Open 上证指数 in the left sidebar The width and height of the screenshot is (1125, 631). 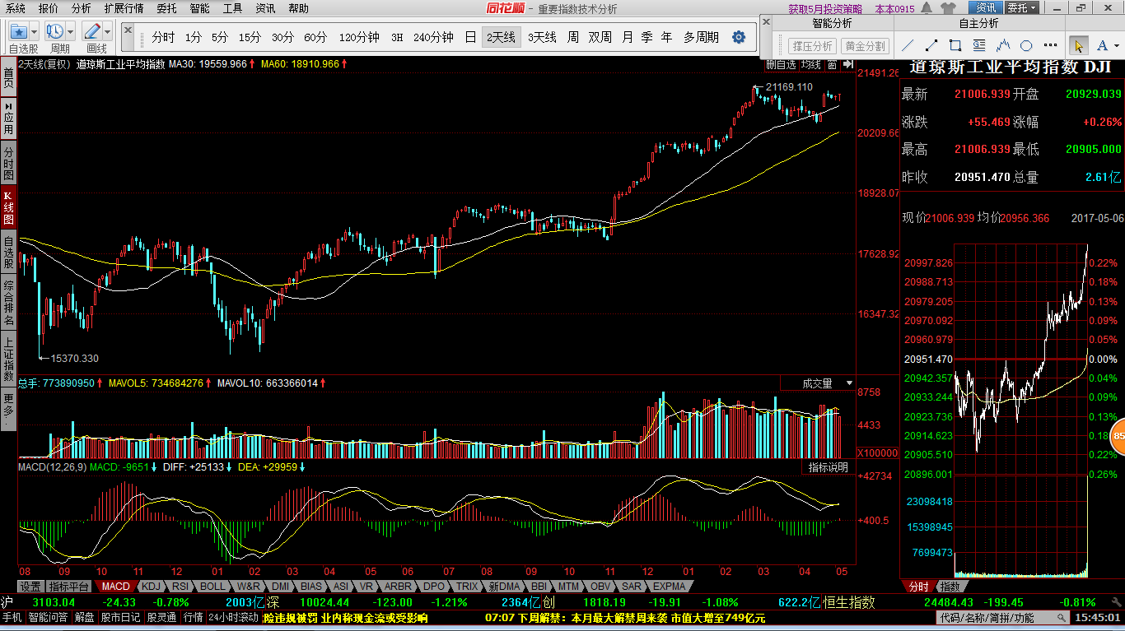pos(8,358)
